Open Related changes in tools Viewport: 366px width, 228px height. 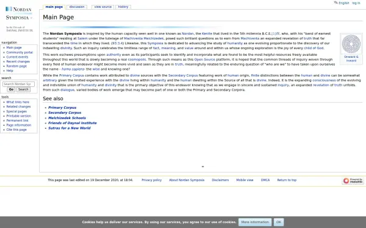[18, 106]
